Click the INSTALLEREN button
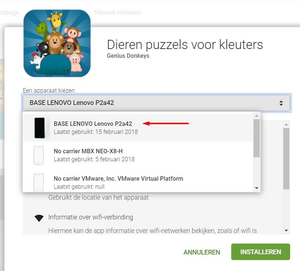The width and height of the screenshot is (300, 271). coord(260,252)
